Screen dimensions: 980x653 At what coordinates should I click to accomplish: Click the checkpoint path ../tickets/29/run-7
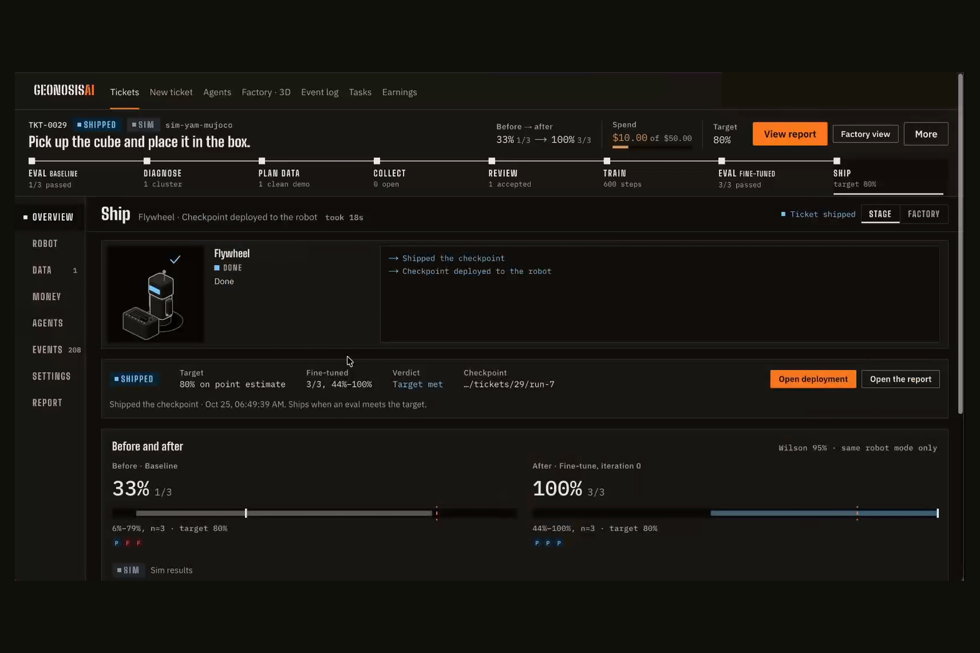click(509, 384)
